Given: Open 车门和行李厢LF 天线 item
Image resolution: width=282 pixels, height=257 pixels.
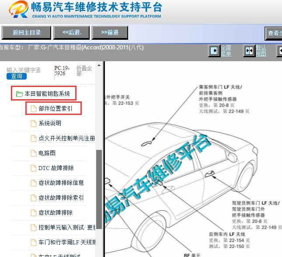Looking at the screenshot, I should coord(67,243).
